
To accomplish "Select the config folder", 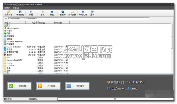I will point(8,63).
